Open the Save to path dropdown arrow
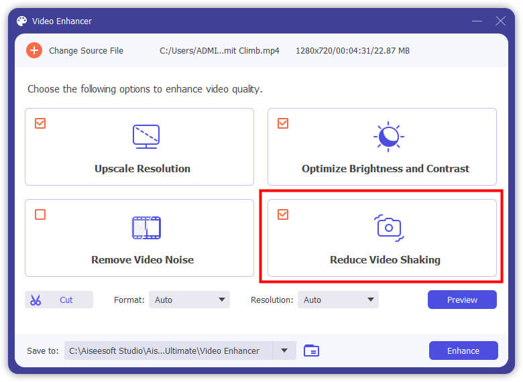Image resolution: width=523 pixels, height=382 pixels. click(x=284, y=351)
